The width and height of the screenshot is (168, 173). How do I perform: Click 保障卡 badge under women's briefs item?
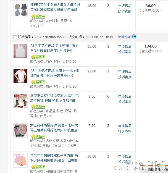[x=38, y=137]
